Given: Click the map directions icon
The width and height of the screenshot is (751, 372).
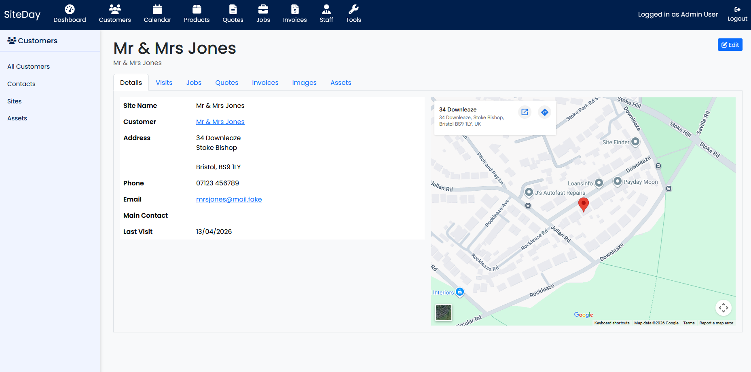Looking at the screenshot, I should click(545, 112).
